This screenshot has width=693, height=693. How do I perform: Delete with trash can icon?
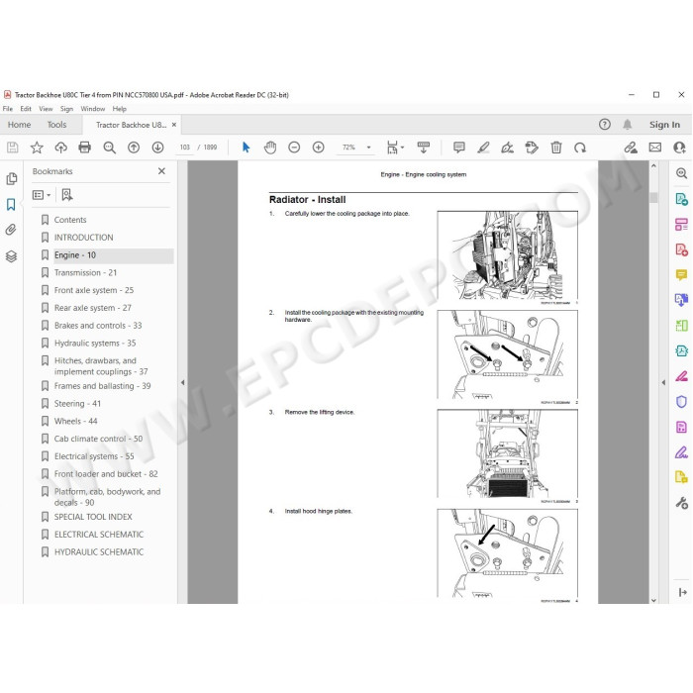click(x=556, y=148)
